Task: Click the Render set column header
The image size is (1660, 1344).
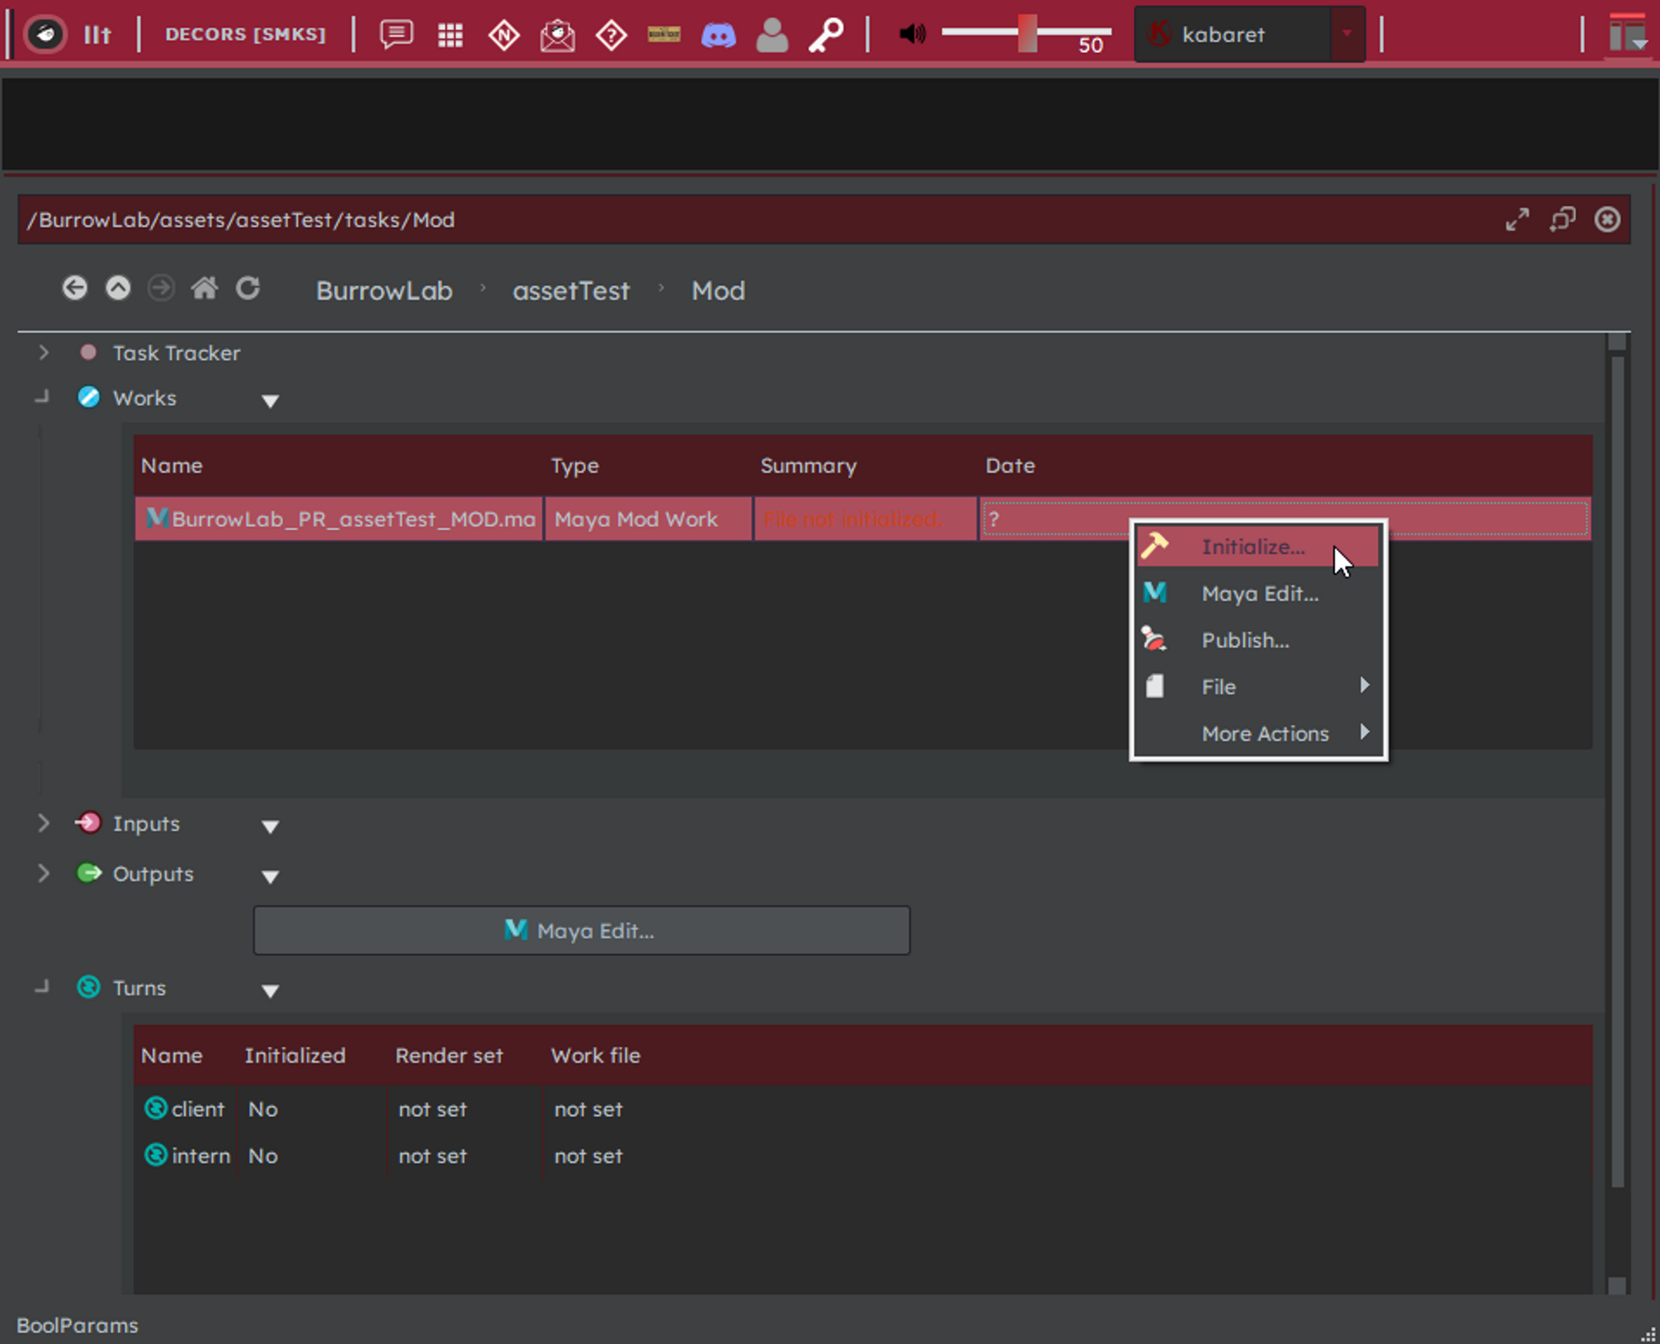Action: 449,1055
